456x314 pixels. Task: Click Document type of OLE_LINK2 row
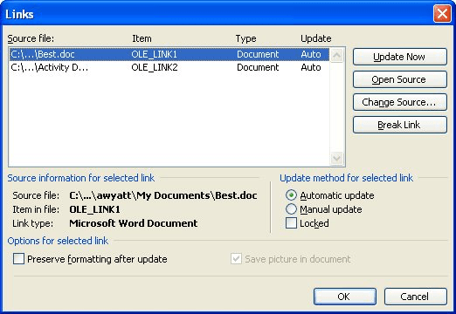[x=258, y=67]
